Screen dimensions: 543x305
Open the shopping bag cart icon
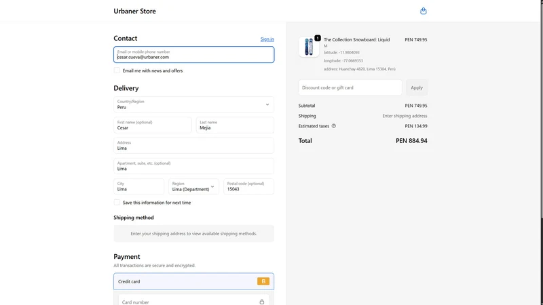coord(423,11)
